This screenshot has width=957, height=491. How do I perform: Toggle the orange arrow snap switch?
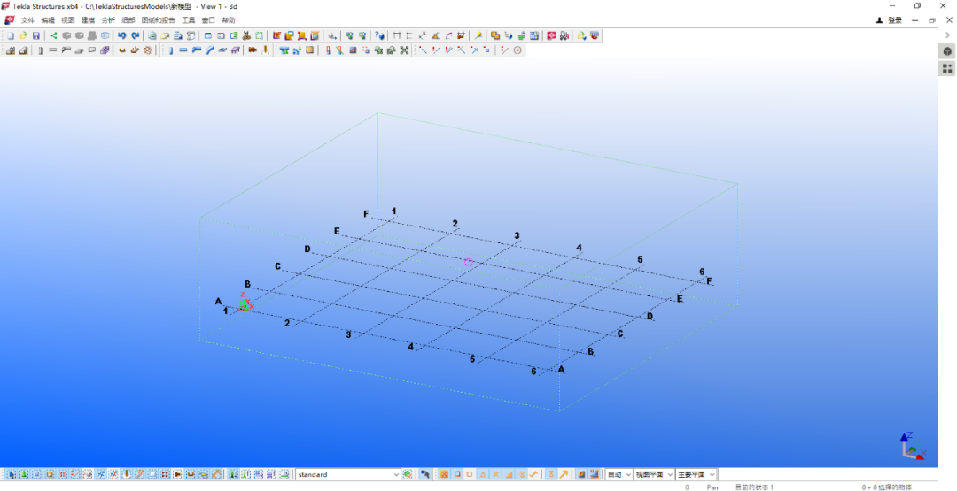click(x=564, y=474)
